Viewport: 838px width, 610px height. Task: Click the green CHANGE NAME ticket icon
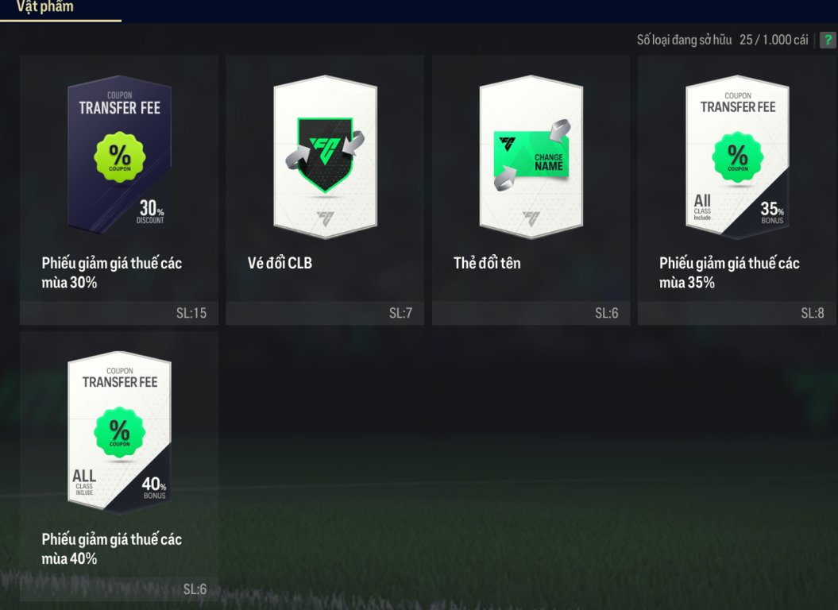531,156
